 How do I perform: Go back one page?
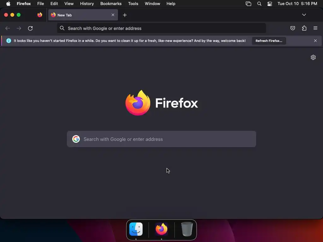[x=8, y=28]
